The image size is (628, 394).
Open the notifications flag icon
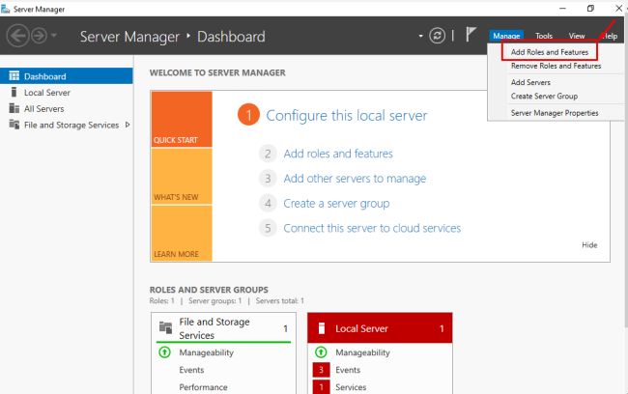[x=471, y=36]
